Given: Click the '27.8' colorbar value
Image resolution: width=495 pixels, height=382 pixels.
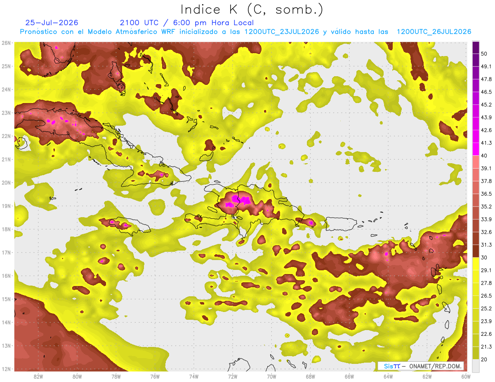Looking at the screenshot, I should (x=486, y=283).
